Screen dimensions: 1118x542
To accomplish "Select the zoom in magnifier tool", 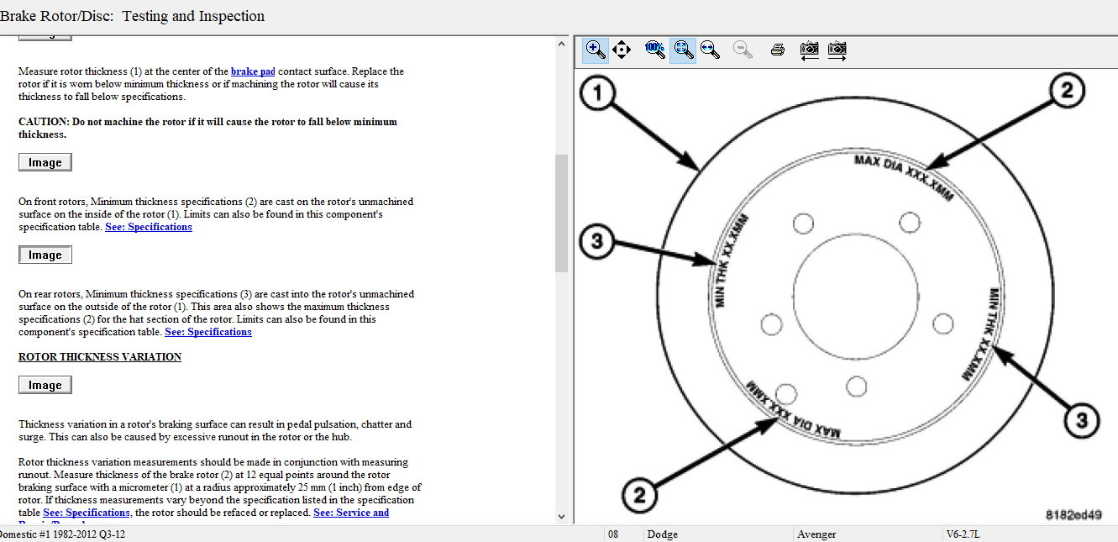I will 596,50.
